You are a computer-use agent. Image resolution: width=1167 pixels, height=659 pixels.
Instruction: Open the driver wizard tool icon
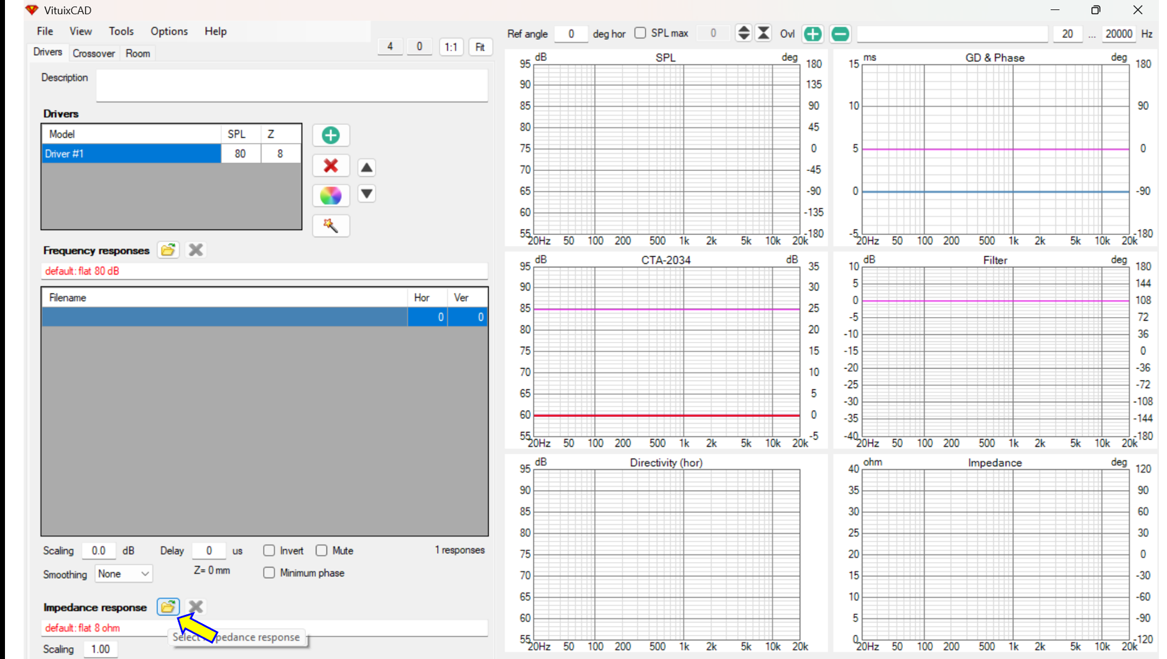coord(331,226)
